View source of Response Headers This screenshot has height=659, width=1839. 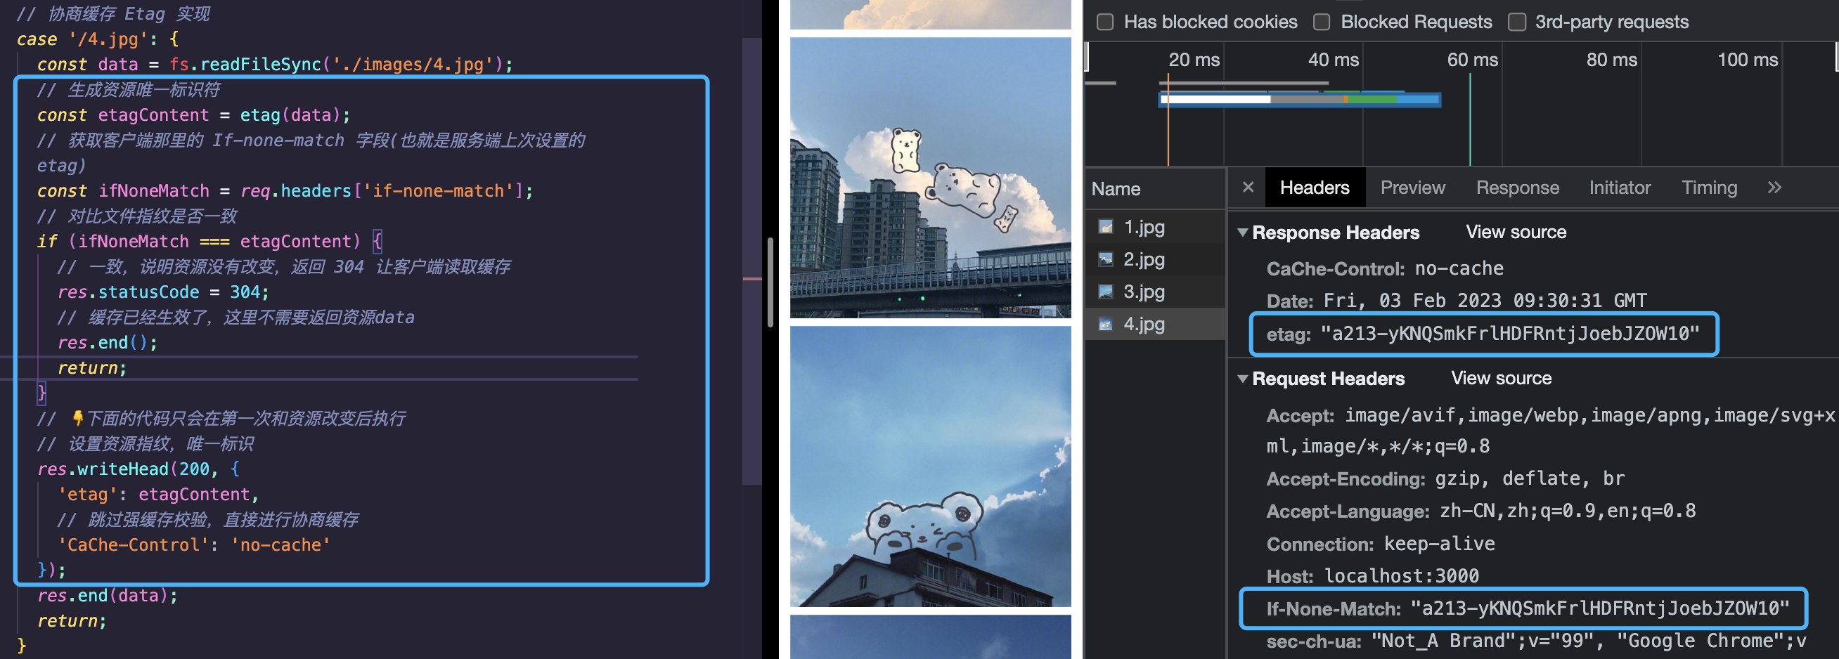[x=1516, y=232]
